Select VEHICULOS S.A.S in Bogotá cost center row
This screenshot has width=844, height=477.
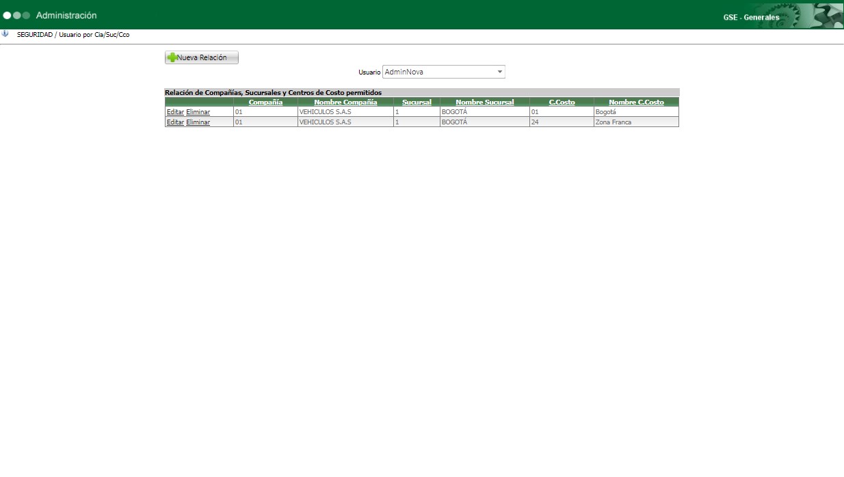(x=345, y=111)
